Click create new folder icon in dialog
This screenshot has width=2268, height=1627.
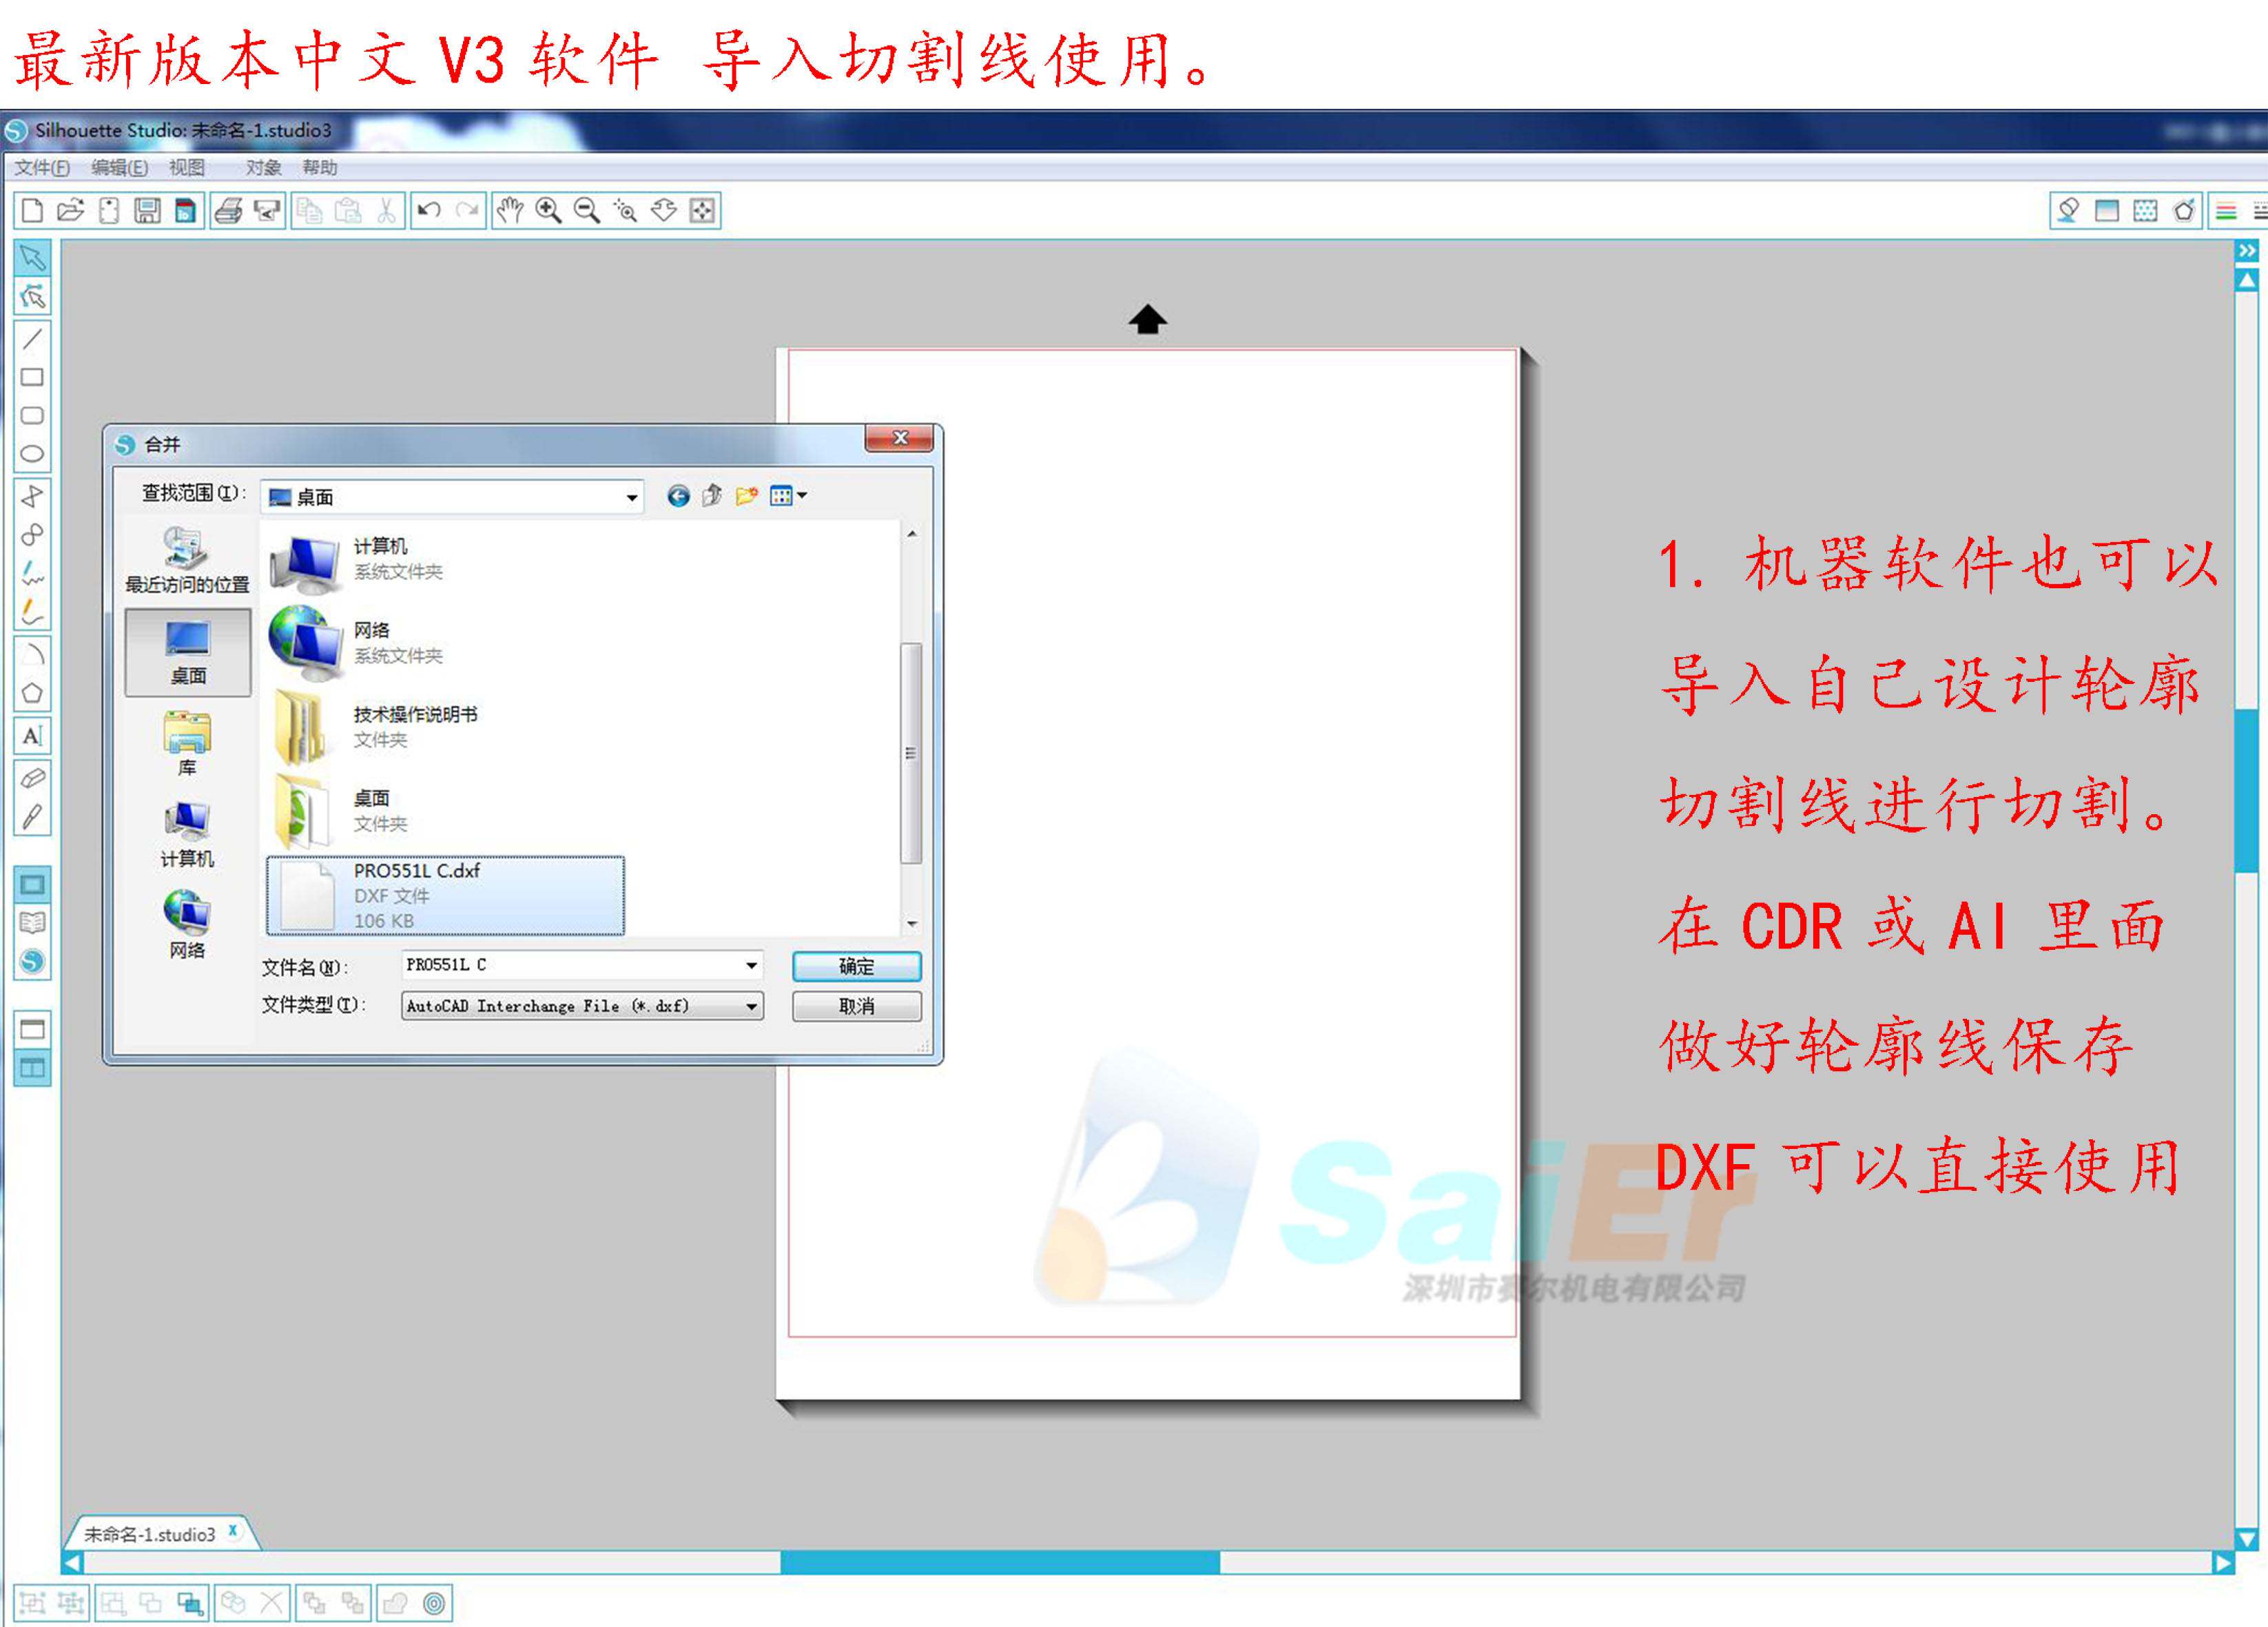coord(746,496)
